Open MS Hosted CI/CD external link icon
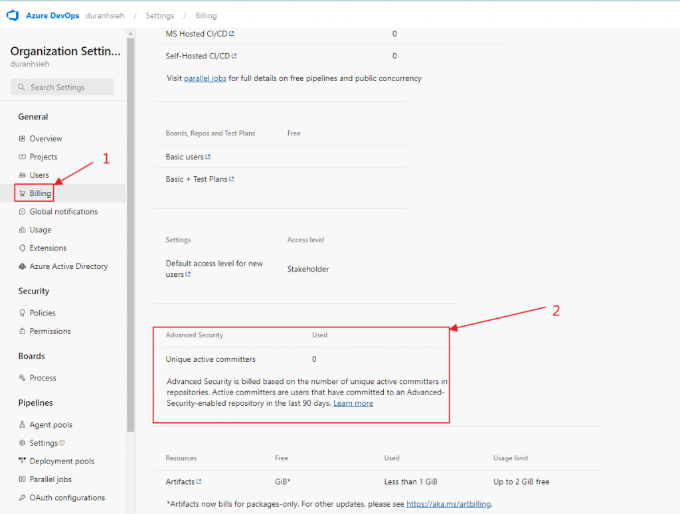 click(232, 33)
